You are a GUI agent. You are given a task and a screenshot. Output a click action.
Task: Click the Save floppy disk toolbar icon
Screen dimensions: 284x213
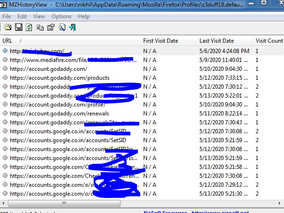tap(18, 28)
